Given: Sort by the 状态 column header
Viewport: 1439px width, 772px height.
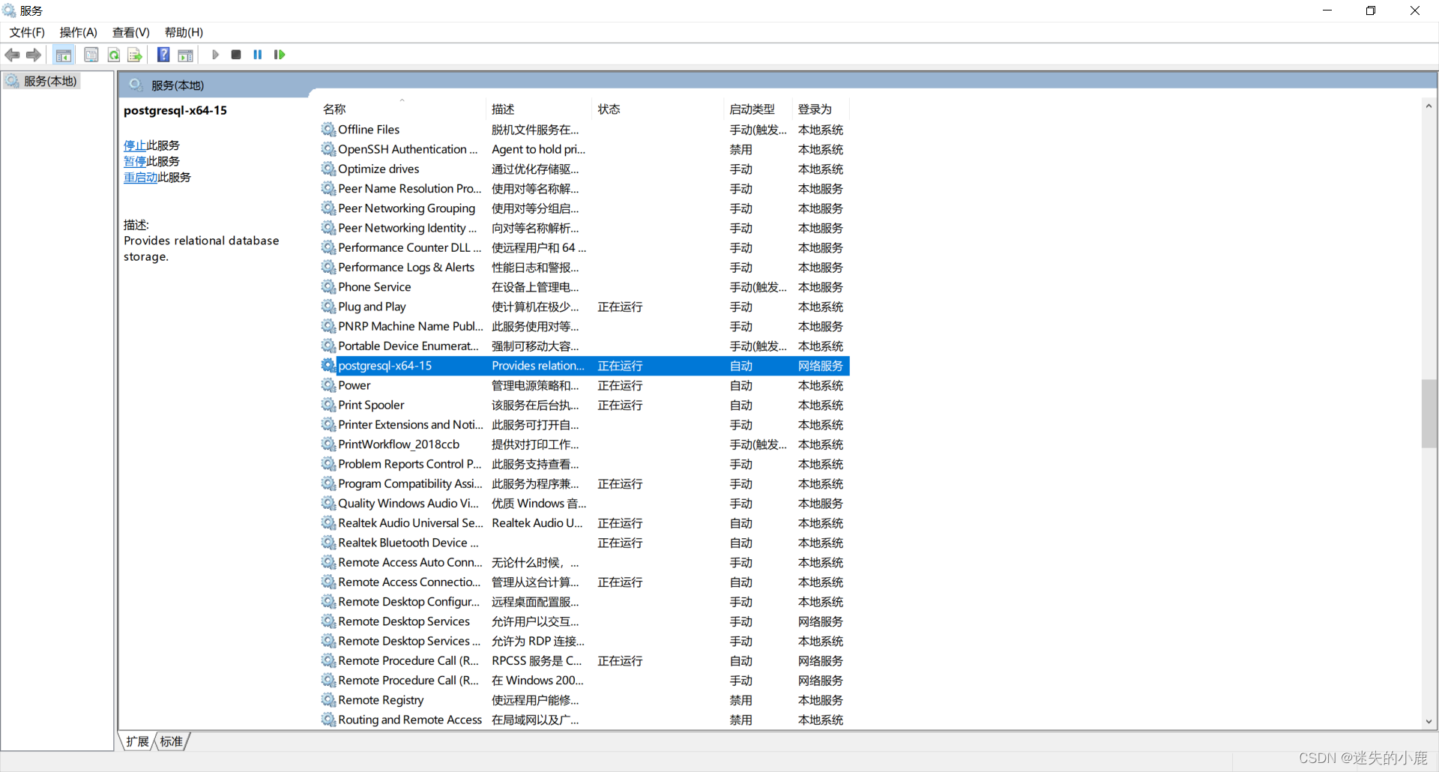Looking at the screenshot, I should point(658,109).
